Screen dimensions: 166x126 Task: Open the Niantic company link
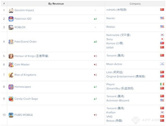tap(111, 18)
